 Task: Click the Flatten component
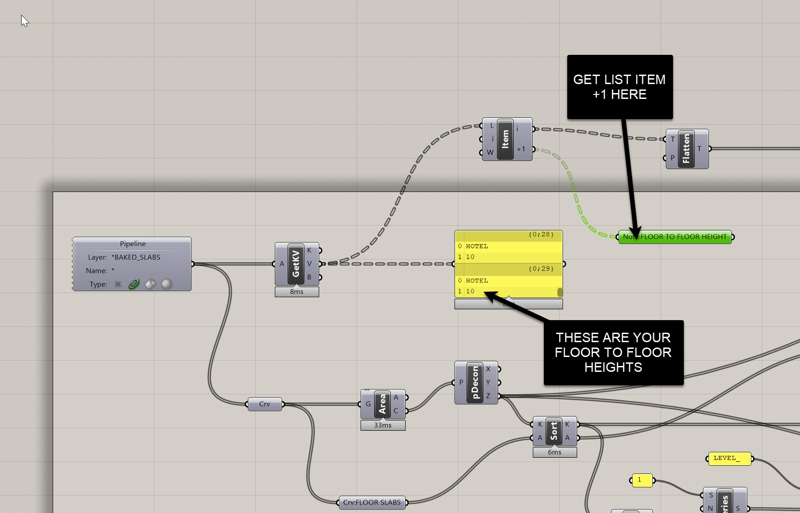[686, 149]
